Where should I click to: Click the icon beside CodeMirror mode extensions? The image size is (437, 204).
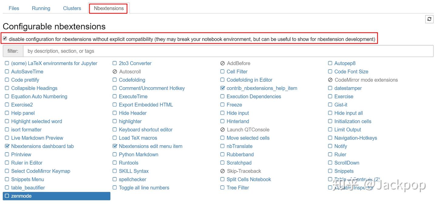click(330, 80)
